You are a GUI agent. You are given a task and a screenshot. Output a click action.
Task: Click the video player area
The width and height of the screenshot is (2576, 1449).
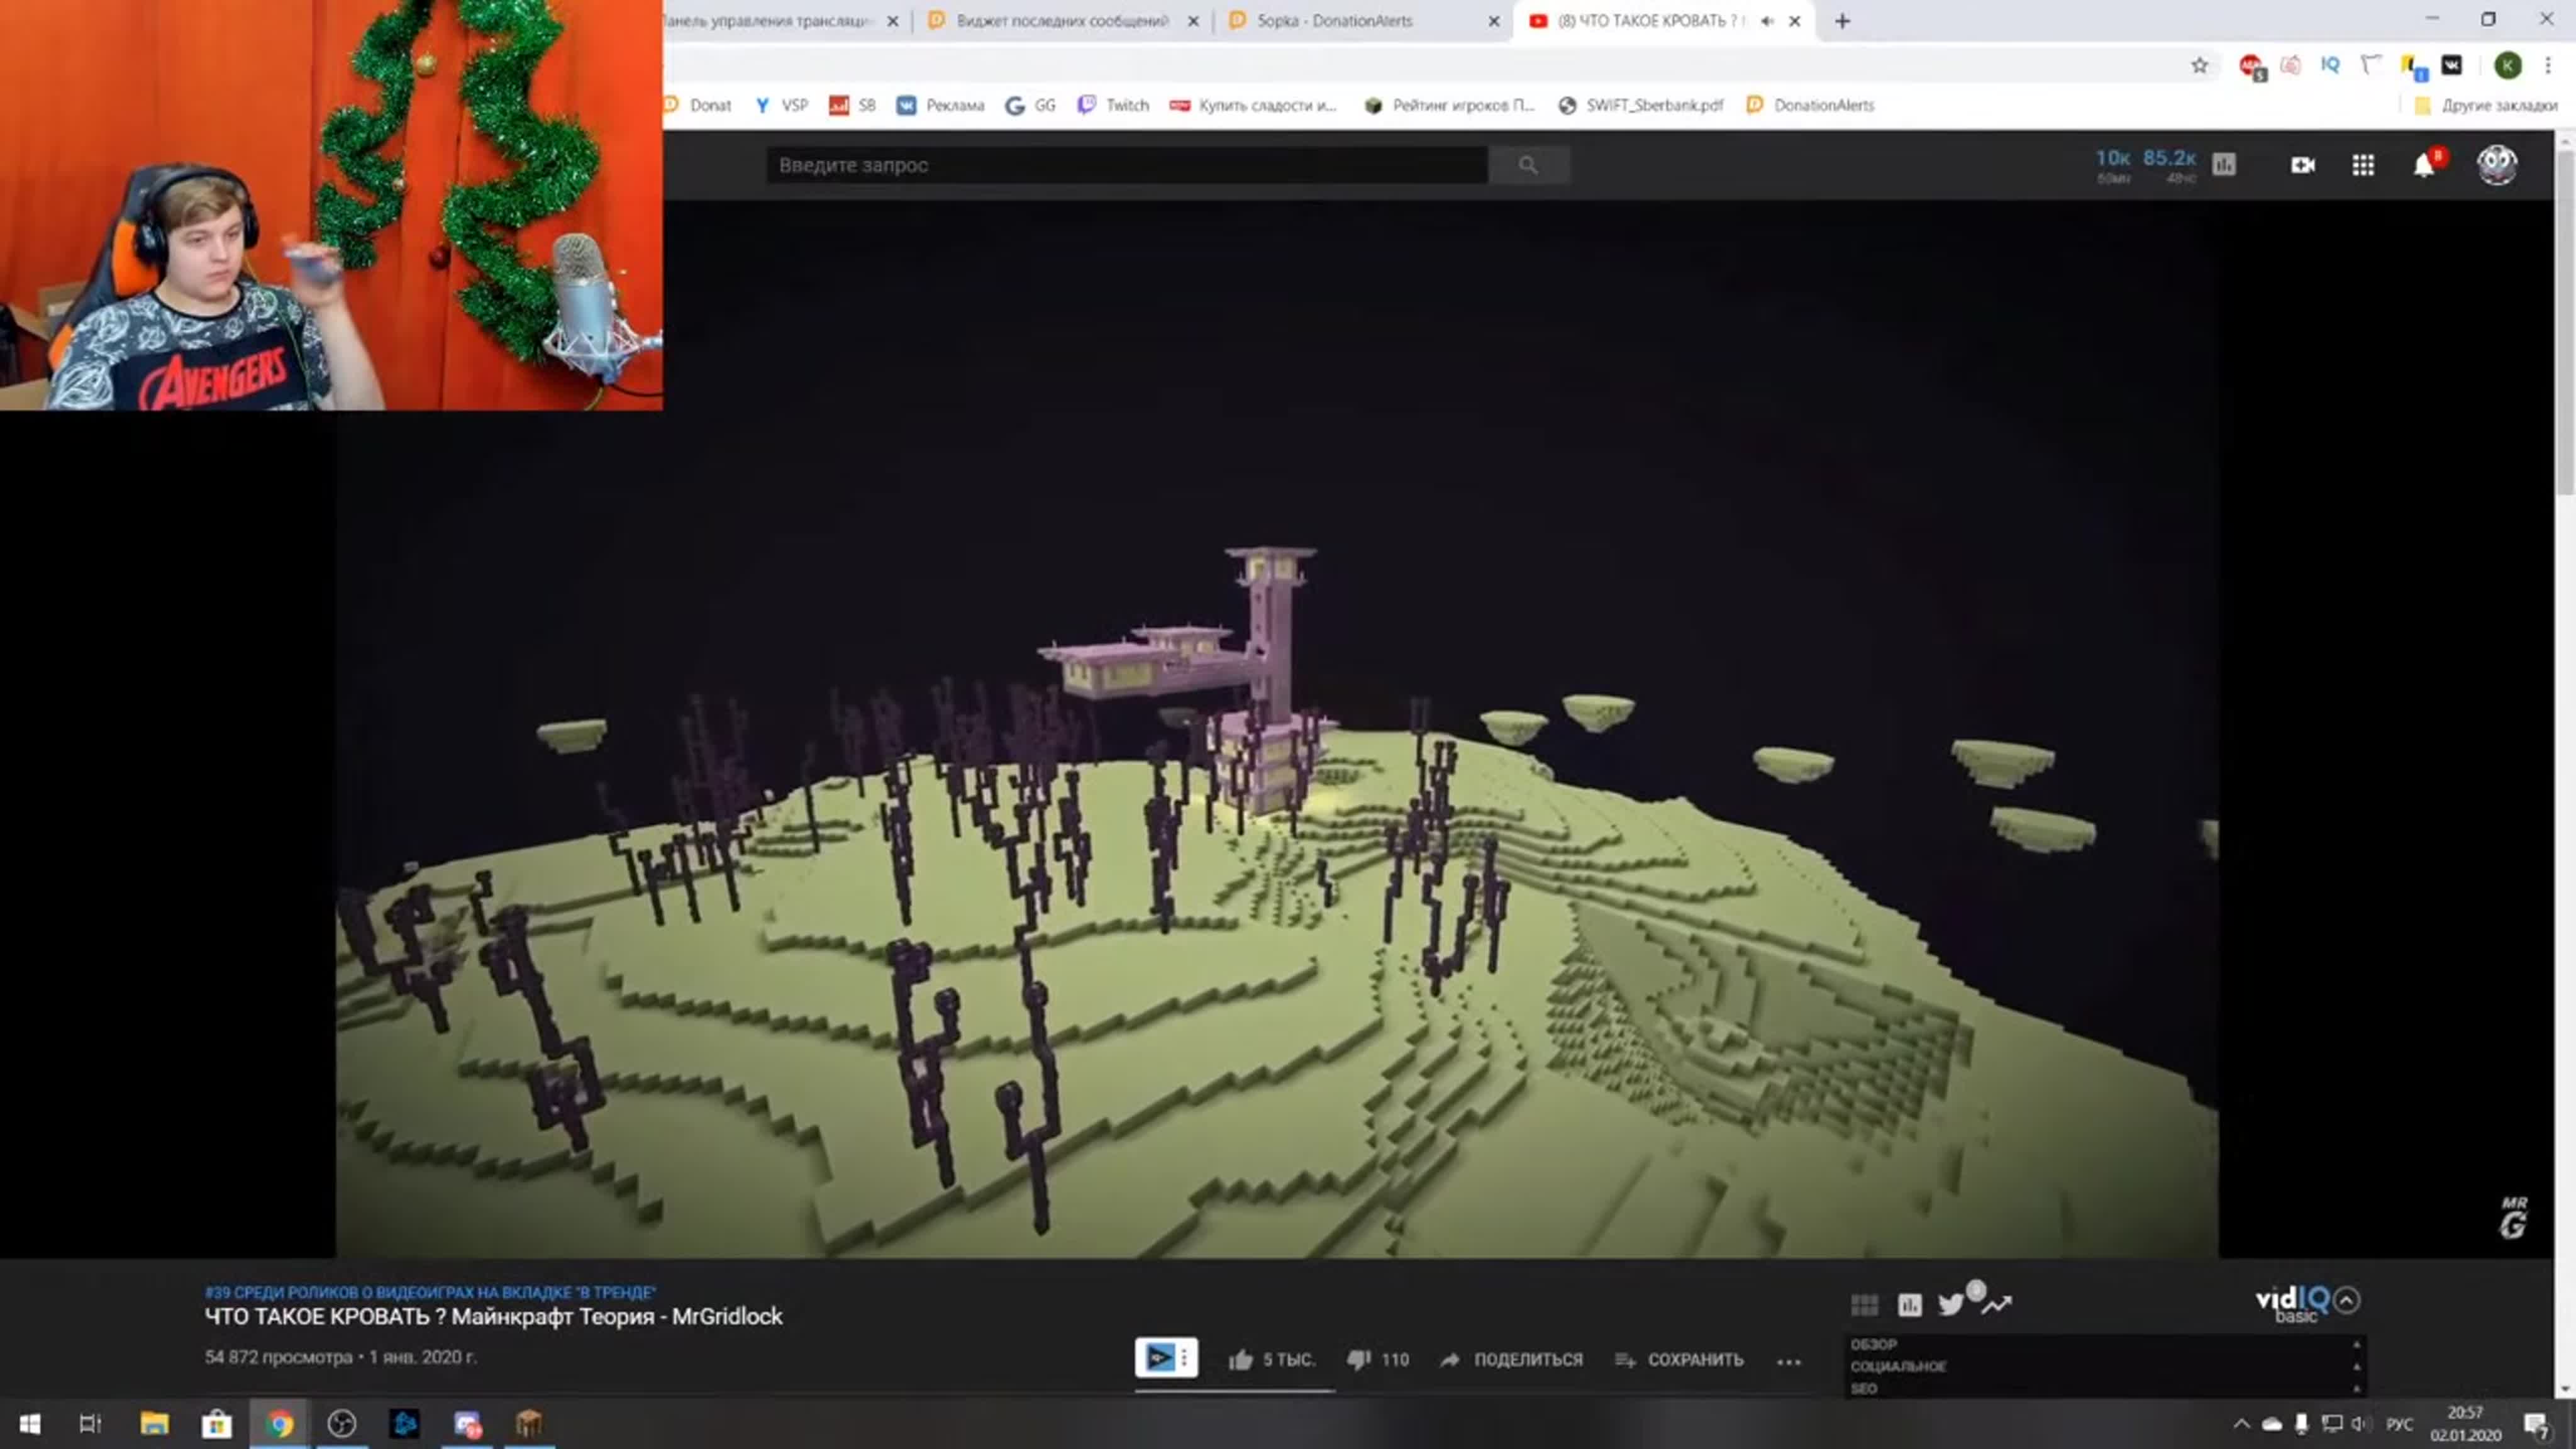pyautogui.click(x=1277, y=729)
